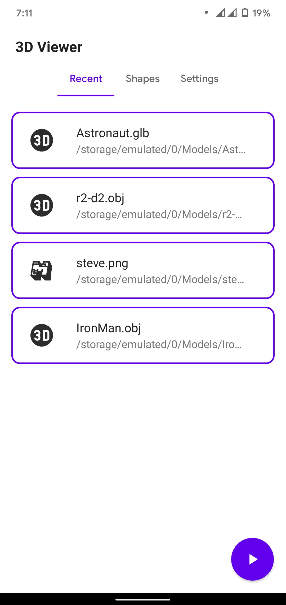This screenshot has width=286, height=605.
Task: Tap the 3D icon beside r2-d2.obj
Action: [42, 205]
